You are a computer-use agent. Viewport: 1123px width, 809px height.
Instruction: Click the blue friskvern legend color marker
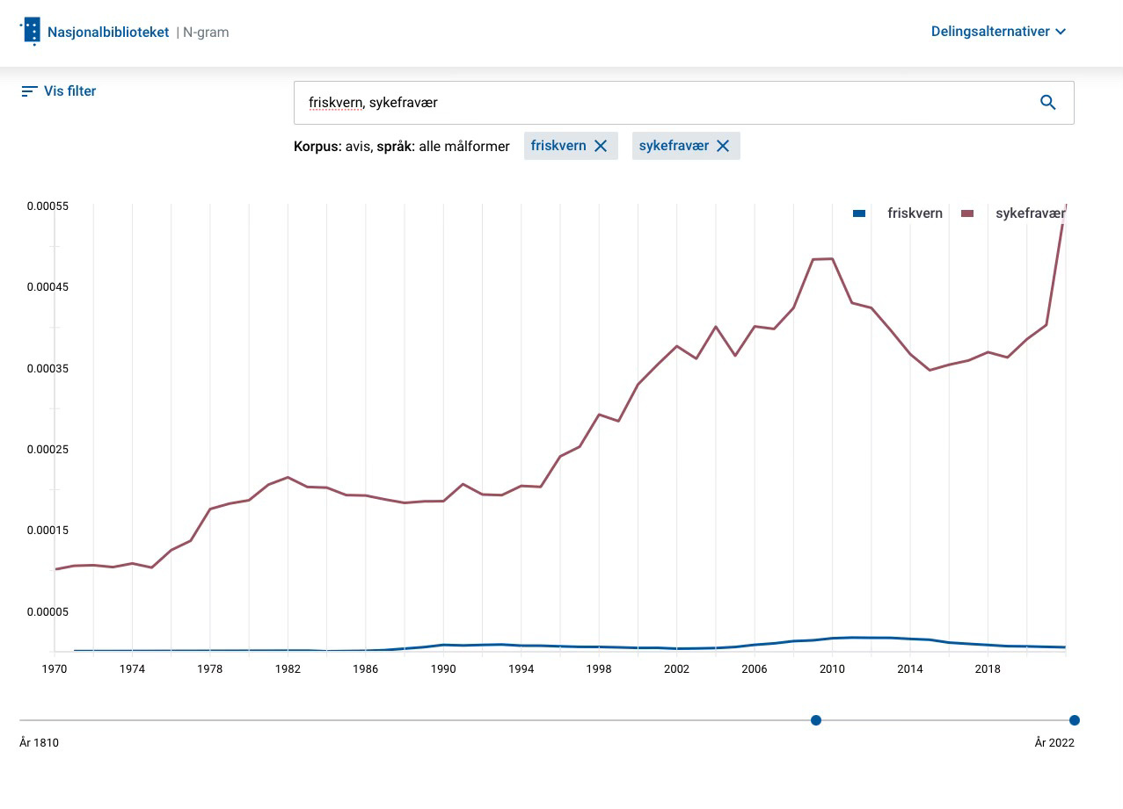(858, 213)
